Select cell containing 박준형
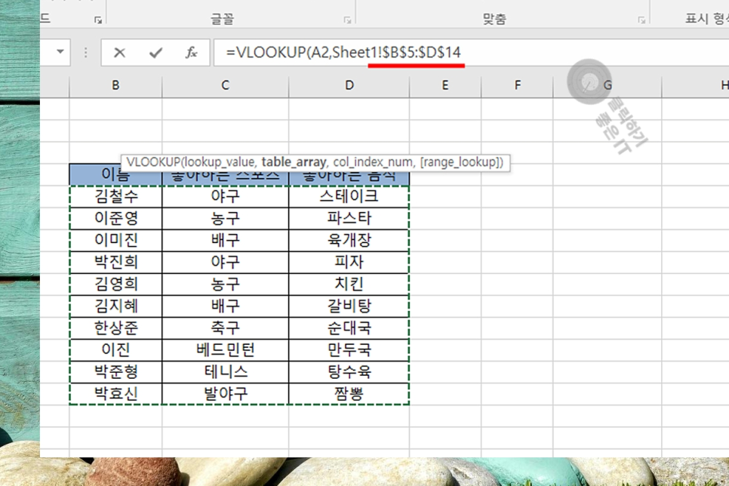729x486 pixels. click(x=115, y=371)
